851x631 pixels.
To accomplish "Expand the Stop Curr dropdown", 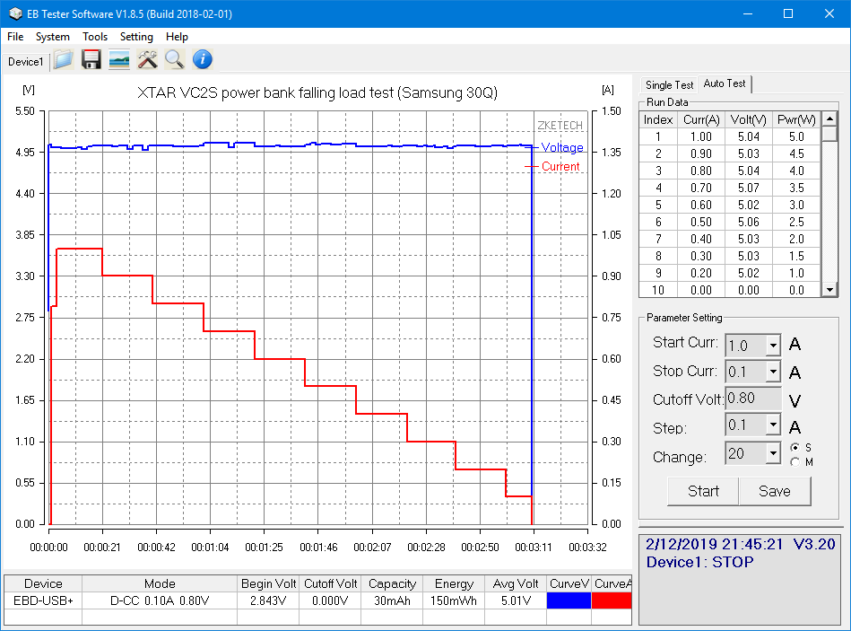I will coord(773,372).
